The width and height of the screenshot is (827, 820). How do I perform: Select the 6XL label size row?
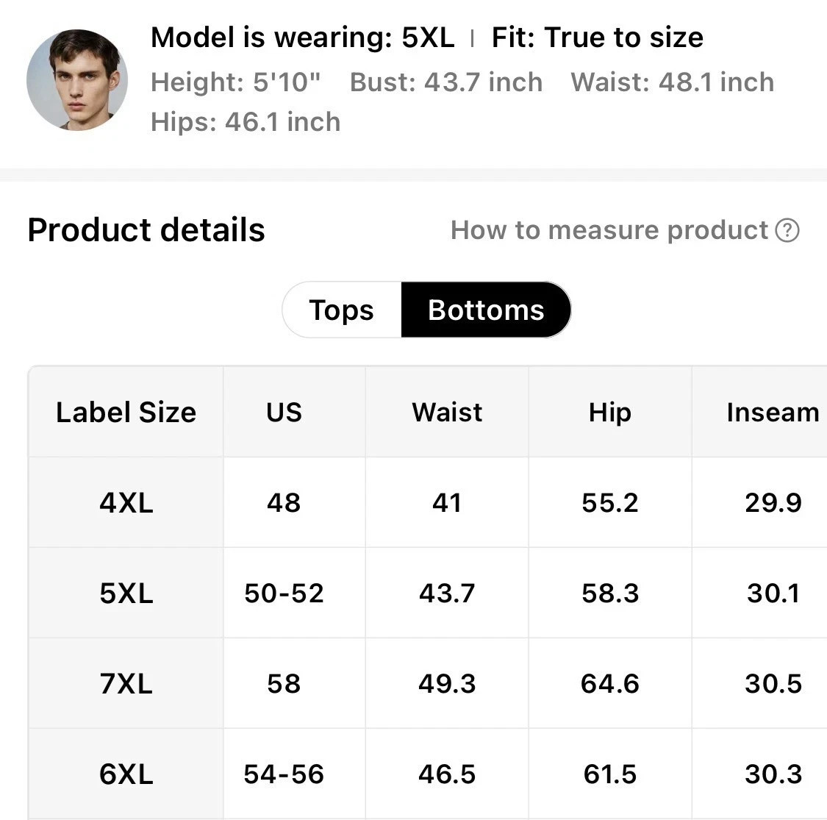(x=126, y=774)
